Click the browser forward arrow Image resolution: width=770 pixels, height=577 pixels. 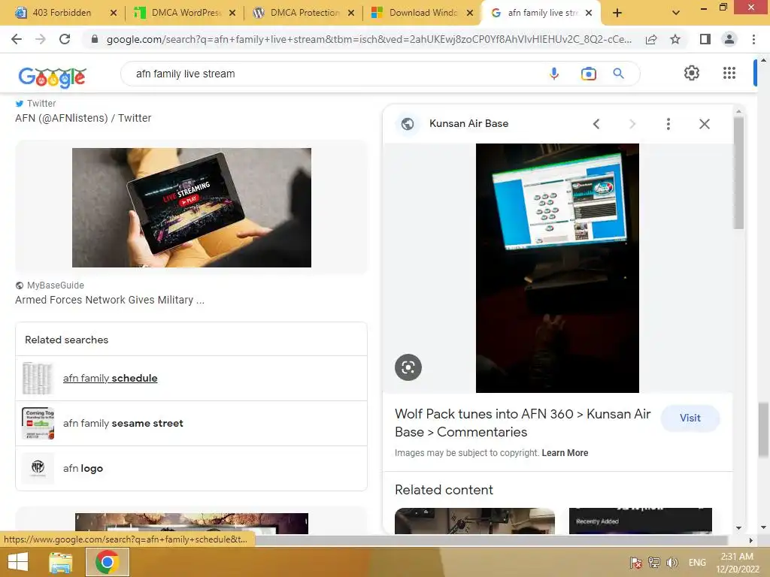(41, 39)
